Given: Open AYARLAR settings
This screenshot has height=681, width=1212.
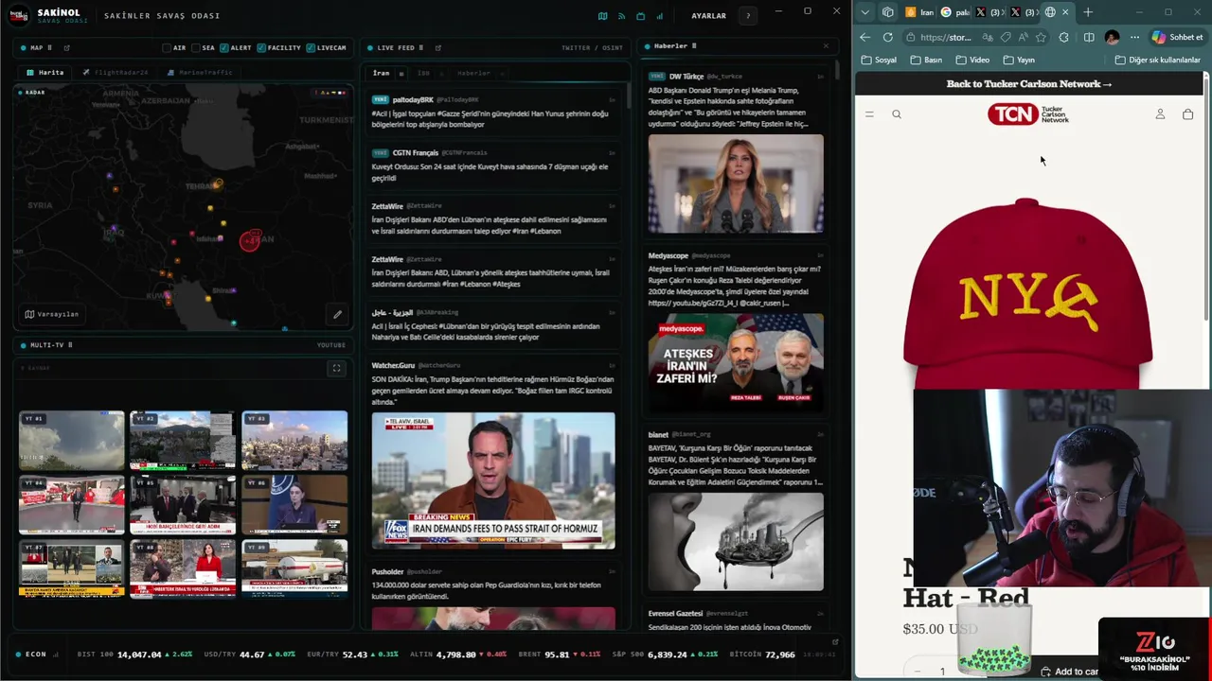Looking at the screenshot, I should click(708, 16).
